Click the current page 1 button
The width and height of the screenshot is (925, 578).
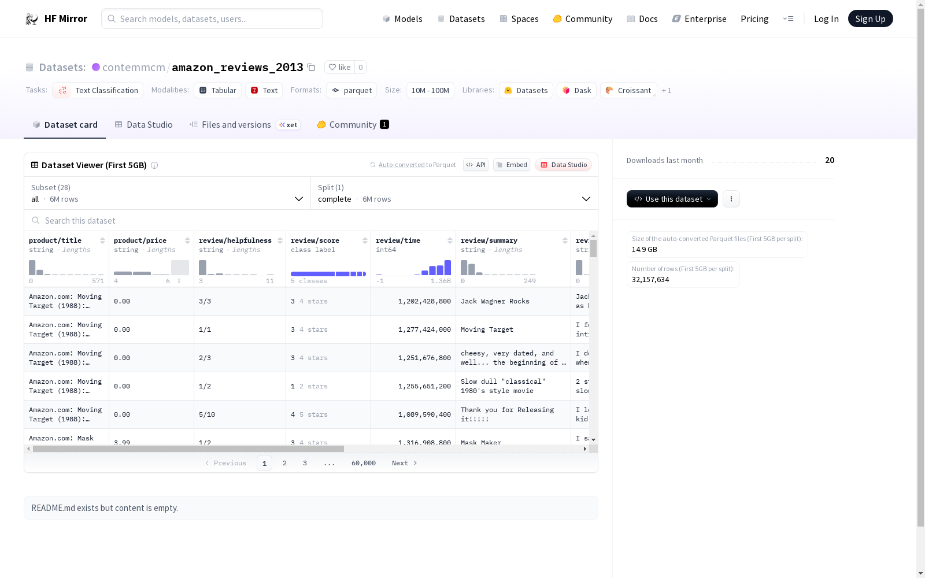coord(264,463)
